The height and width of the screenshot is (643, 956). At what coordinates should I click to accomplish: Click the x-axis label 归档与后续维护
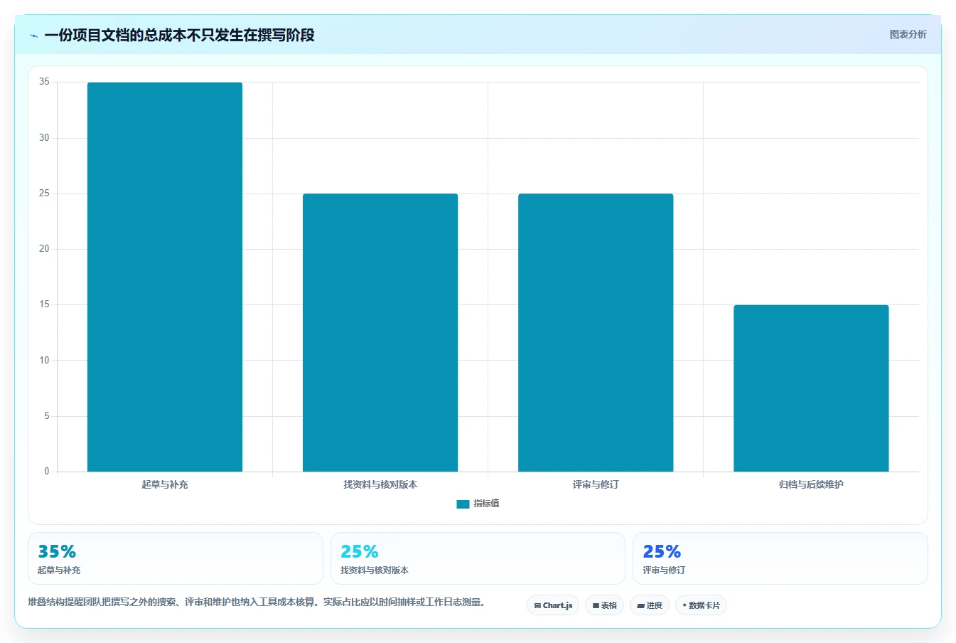811,484
